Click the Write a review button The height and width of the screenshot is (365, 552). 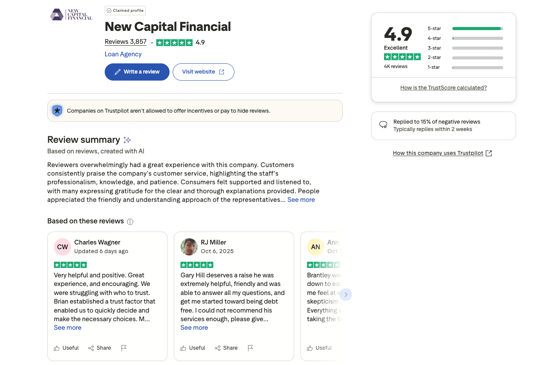coord(137,72)
